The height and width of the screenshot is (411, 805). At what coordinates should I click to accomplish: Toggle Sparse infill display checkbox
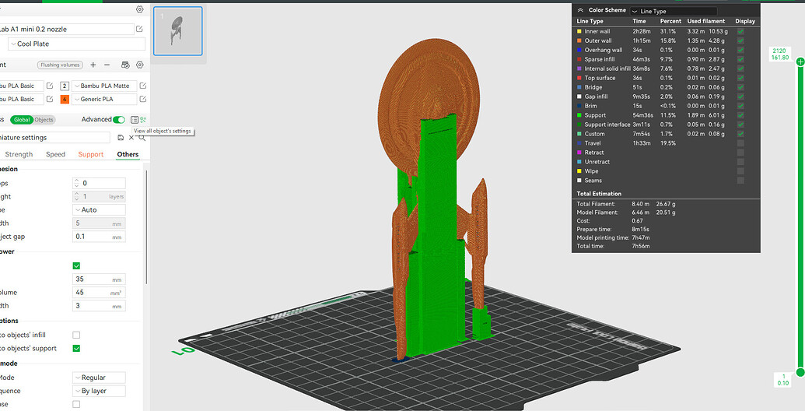pyautogui.click(x=740, y=59)
